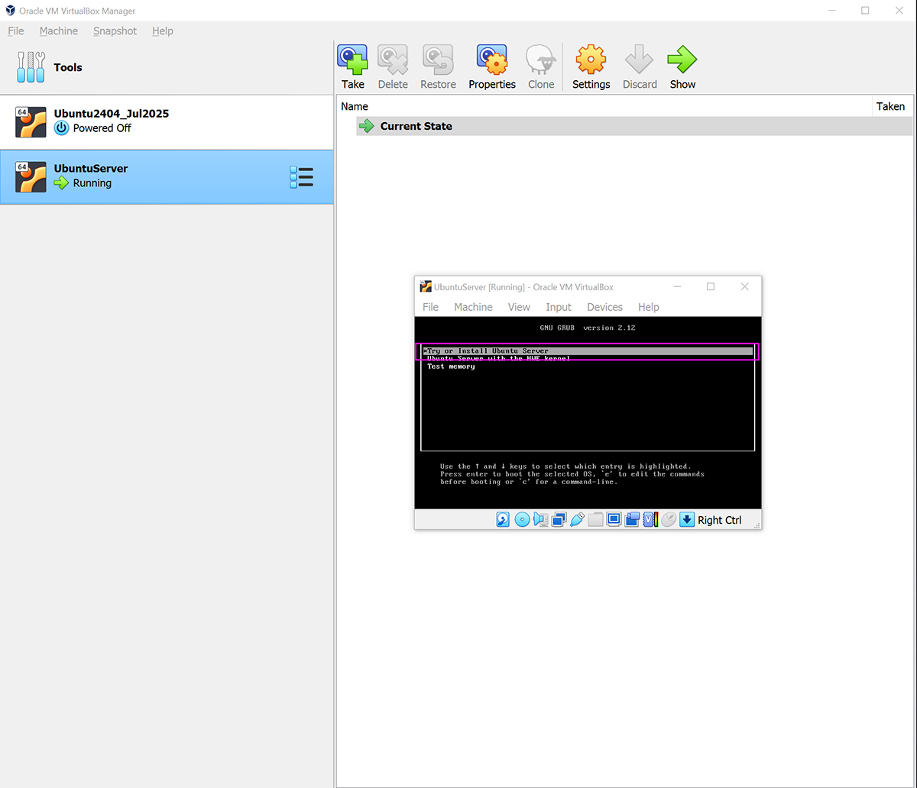Open the Tools wrench icon

(31, 67)
